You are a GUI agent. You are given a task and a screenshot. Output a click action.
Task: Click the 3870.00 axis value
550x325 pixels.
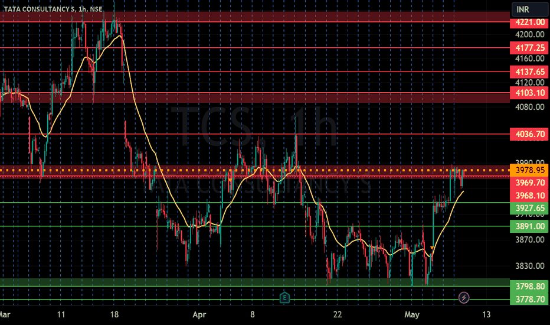click(x=530, y=240)
